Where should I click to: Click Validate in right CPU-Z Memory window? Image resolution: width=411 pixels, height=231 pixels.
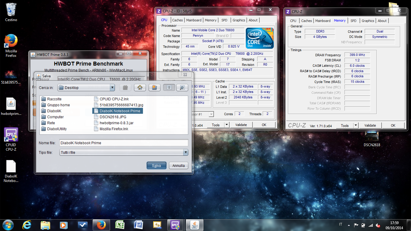tap(370, 125)
